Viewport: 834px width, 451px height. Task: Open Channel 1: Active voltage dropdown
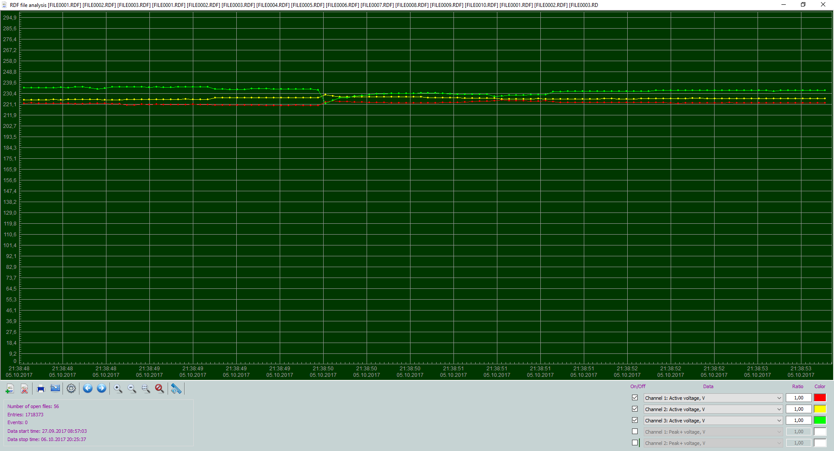click(713, 398)
